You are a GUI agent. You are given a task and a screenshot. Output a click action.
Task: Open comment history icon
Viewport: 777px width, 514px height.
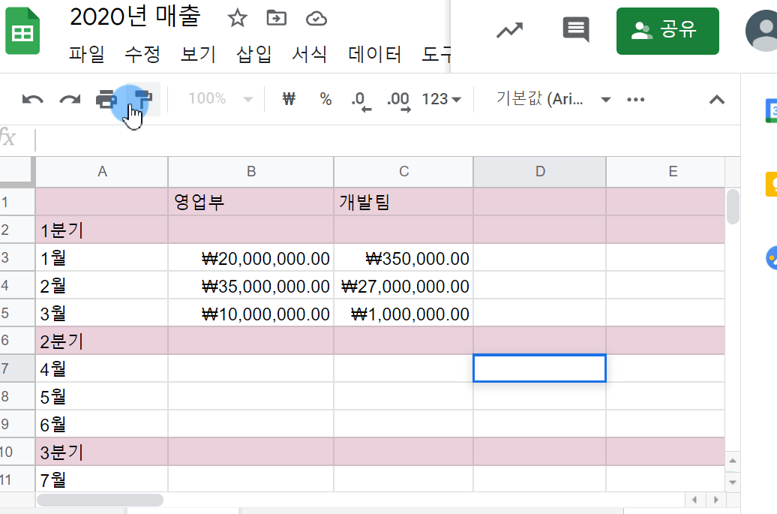(576, 30)
